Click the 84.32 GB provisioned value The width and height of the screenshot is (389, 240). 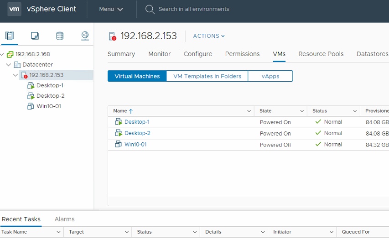377,145
